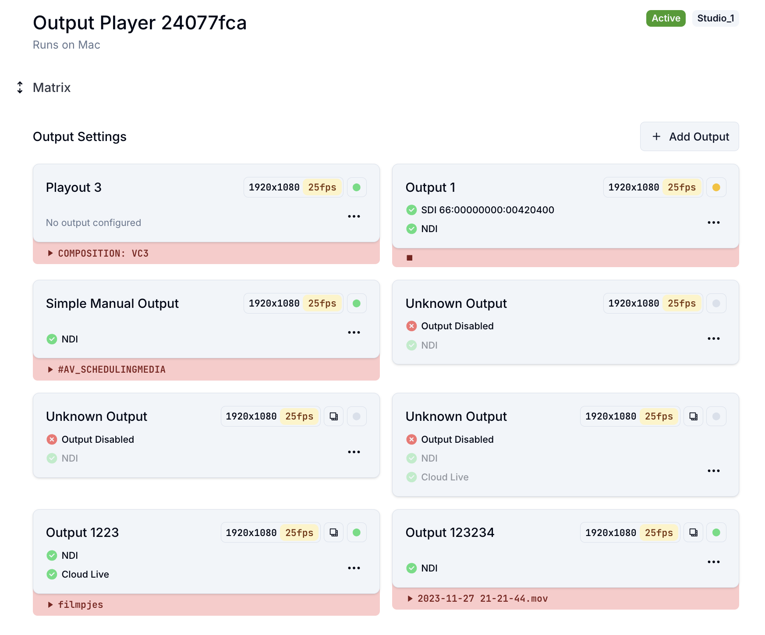The image size is (765, 635).
Task: Click the Studio_1 tag
Action: click(x=715, y=18)
